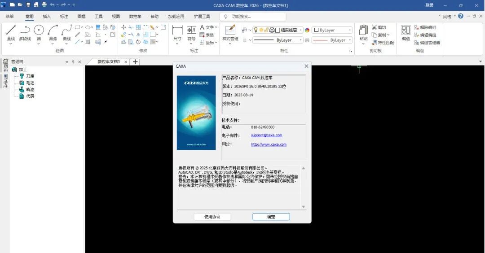The image size is (485, 253).
Task: Close the CAXA about dialog
Action: point(306,66)
